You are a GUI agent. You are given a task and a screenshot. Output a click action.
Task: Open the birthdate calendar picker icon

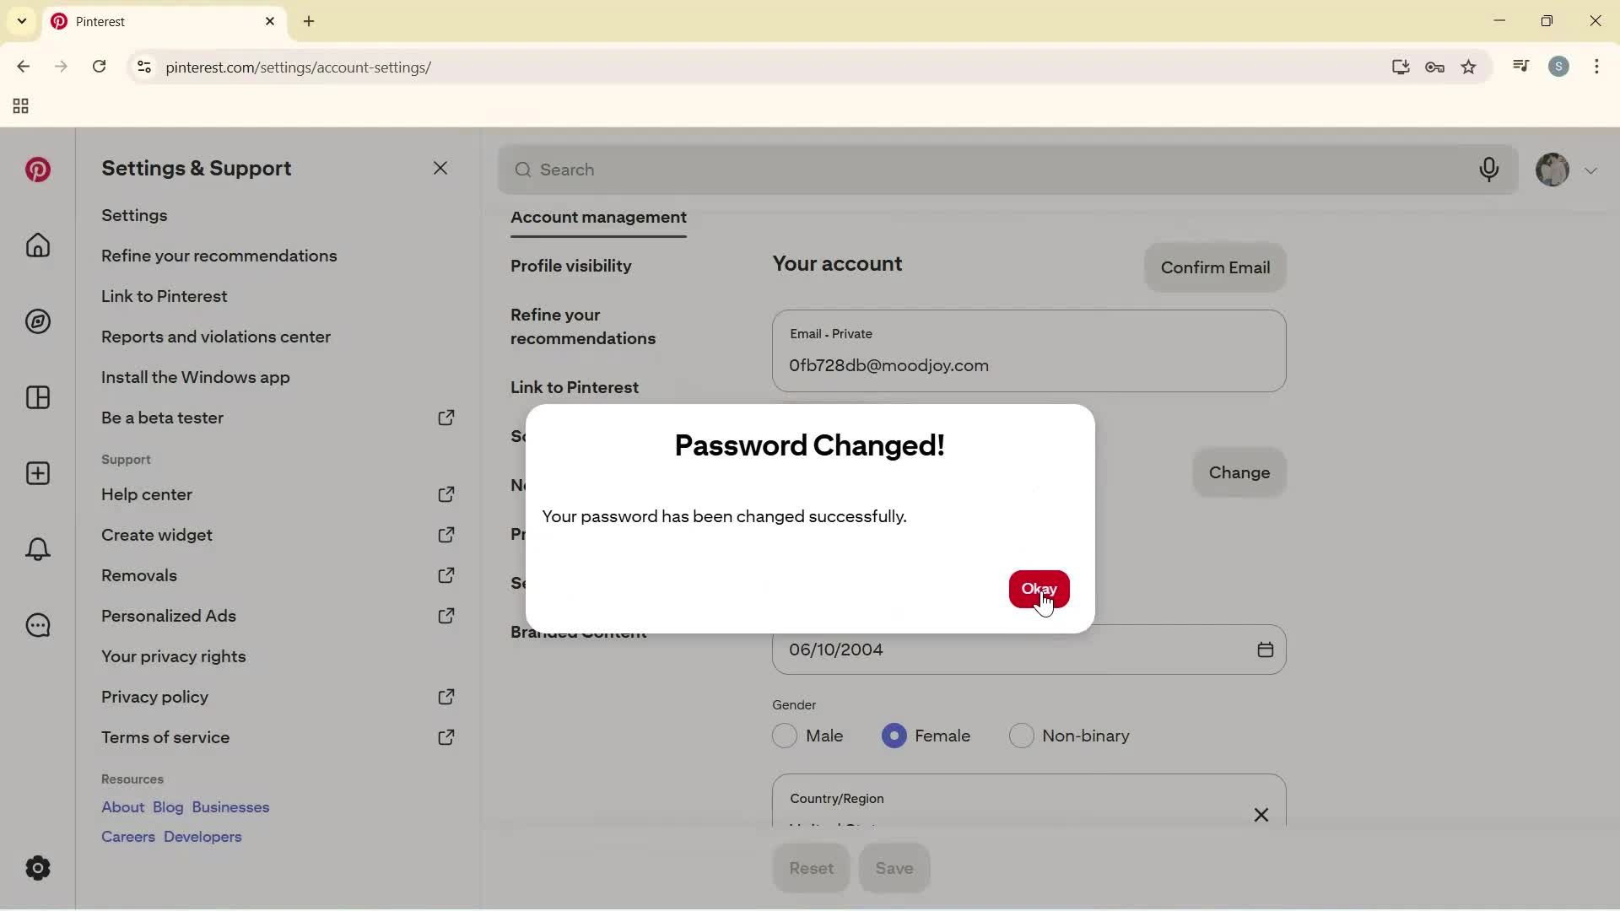pos(1265,650)
